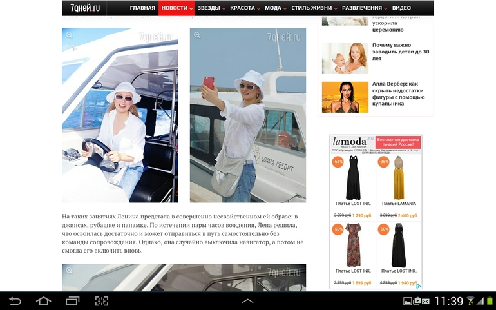Expand the Стиль жизни dropdown
Viewport: 496px width, 310px height.
click(x=314, y=8)
